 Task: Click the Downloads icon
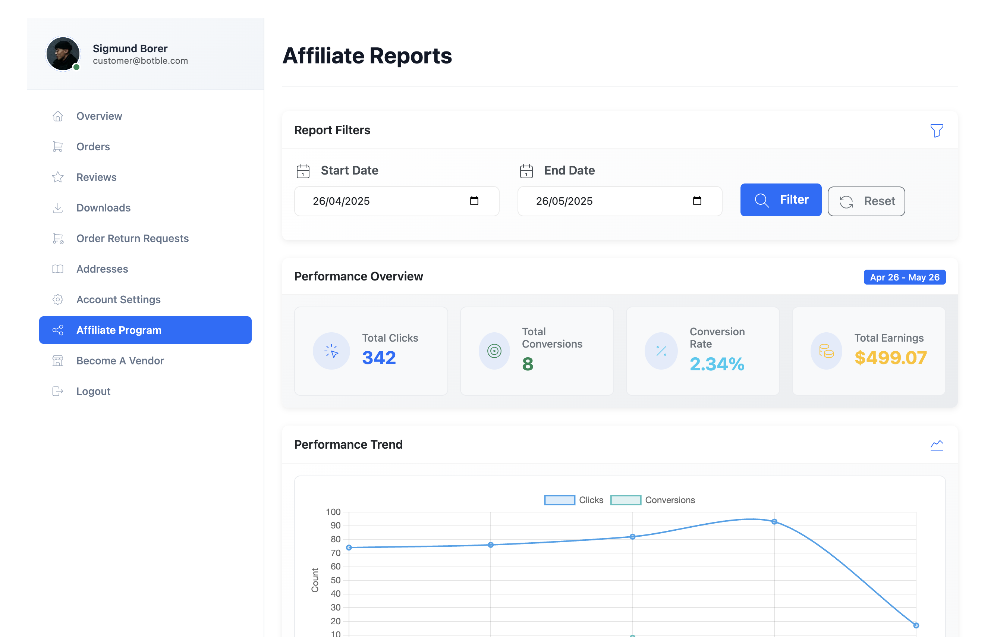point(57,208)
